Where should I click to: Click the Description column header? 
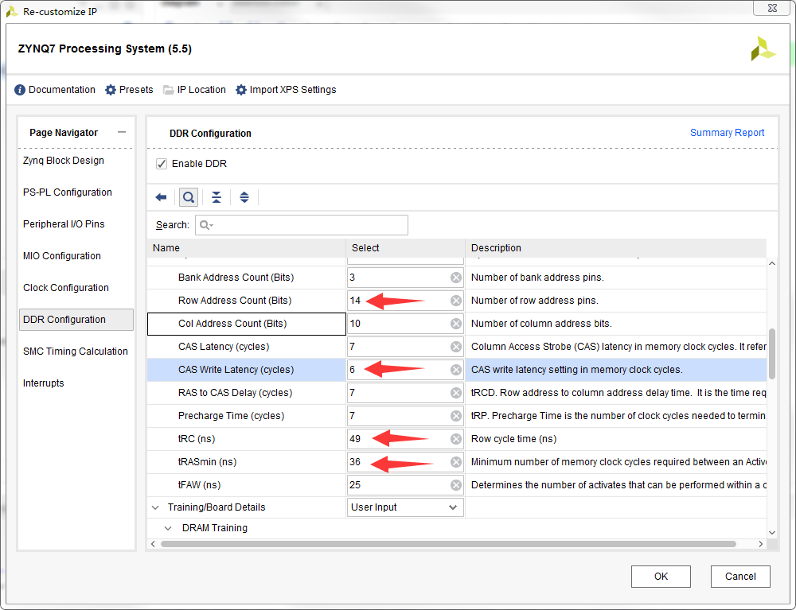click(616, 248)
